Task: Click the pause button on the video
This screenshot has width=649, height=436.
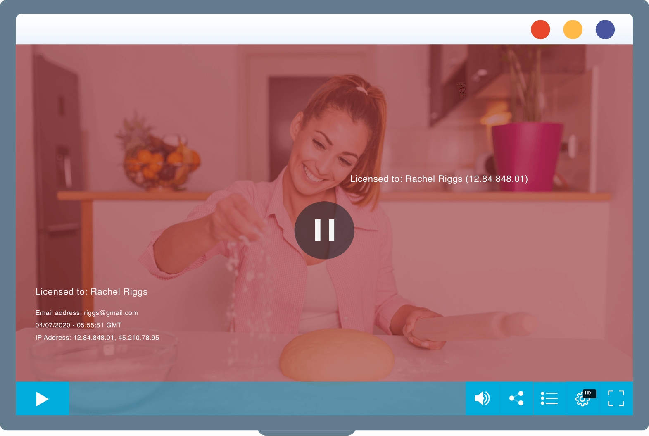Action: [x=324, y=230]
